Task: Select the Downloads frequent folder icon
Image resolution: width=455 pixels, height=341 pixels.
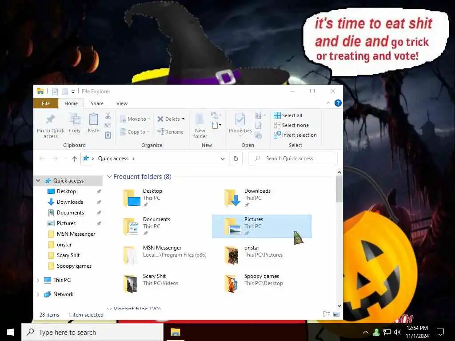Action: (233, 198)
